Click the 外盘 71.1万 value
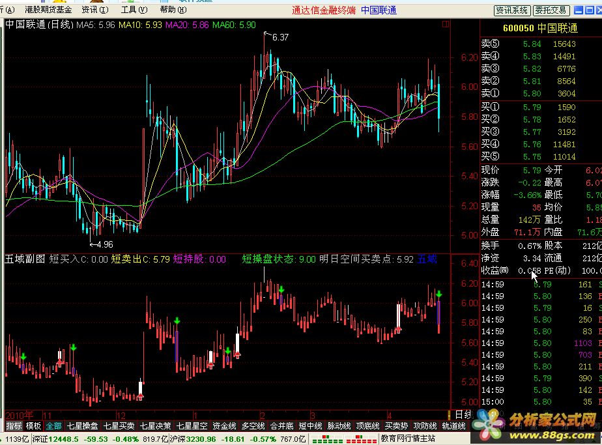602x445 pixels. [x=527, y=232]
